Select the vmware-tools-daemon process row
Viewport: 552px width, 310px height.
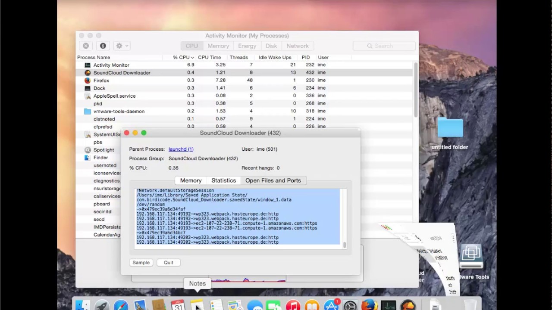[245, 111]
